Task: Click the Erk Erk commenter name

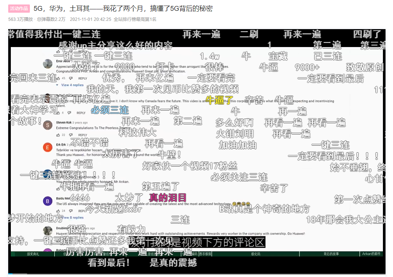Action: coord(61,144)
